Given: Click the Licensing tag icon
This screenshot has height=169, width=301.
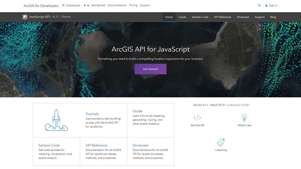Looking at the screenshot, I should tap(221, 142).
